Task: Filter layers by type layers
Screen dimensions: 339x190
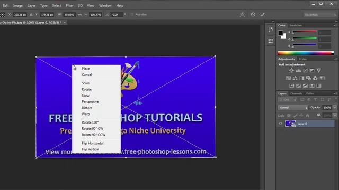Action: [x=316, y=100]
